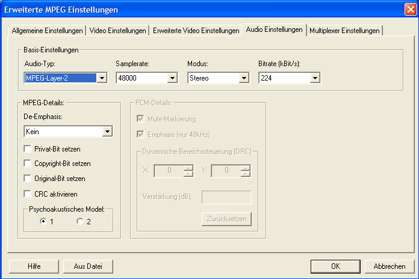Enable Privat-Bit setzen checkbox

click(x=28, y=148)
